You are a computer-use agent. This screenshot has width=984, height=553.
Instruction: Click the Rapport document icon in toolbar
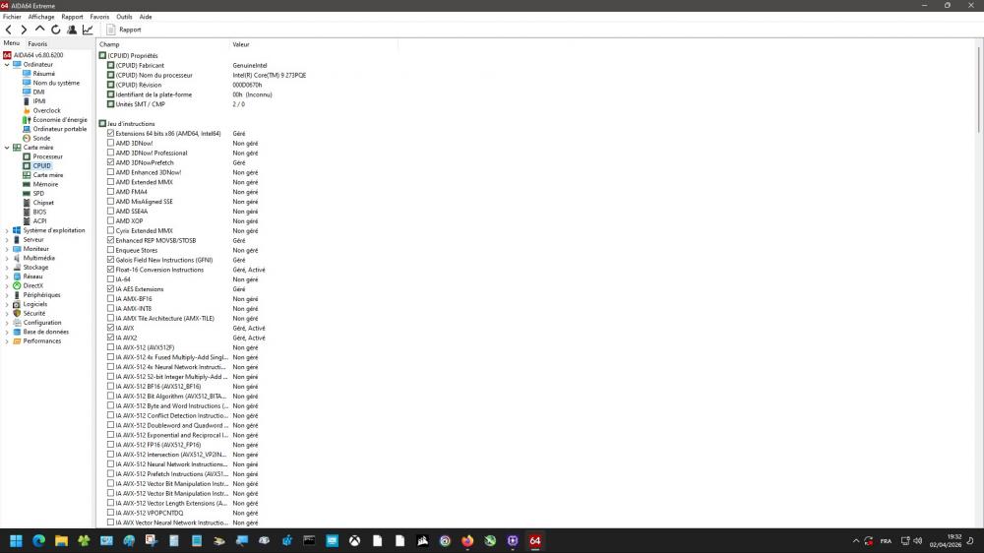point(111,30)
